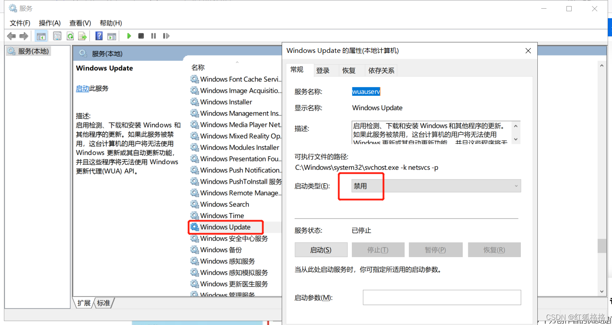Viewport: 612px width, 325px height.
Task: Click the 恢复(R) button
Action: pos(494,250)
